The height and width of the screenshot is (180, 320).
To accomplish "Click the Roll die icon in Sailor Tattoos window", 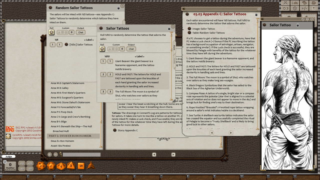I will tap(102, 49).
